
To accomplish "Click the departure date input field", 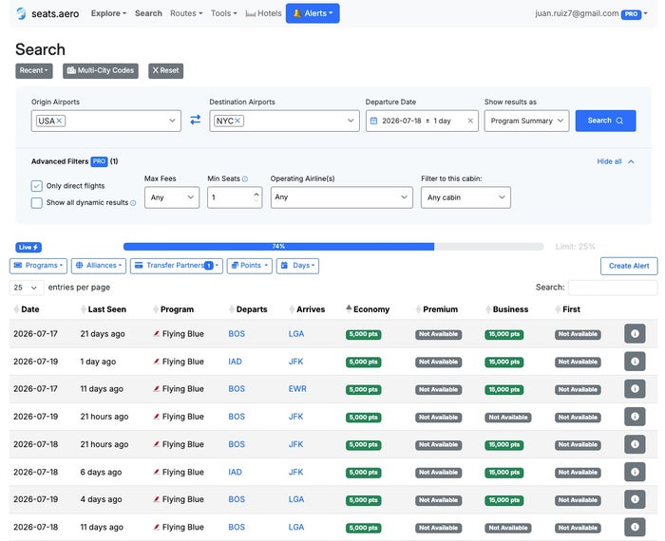I will (422, 121).
